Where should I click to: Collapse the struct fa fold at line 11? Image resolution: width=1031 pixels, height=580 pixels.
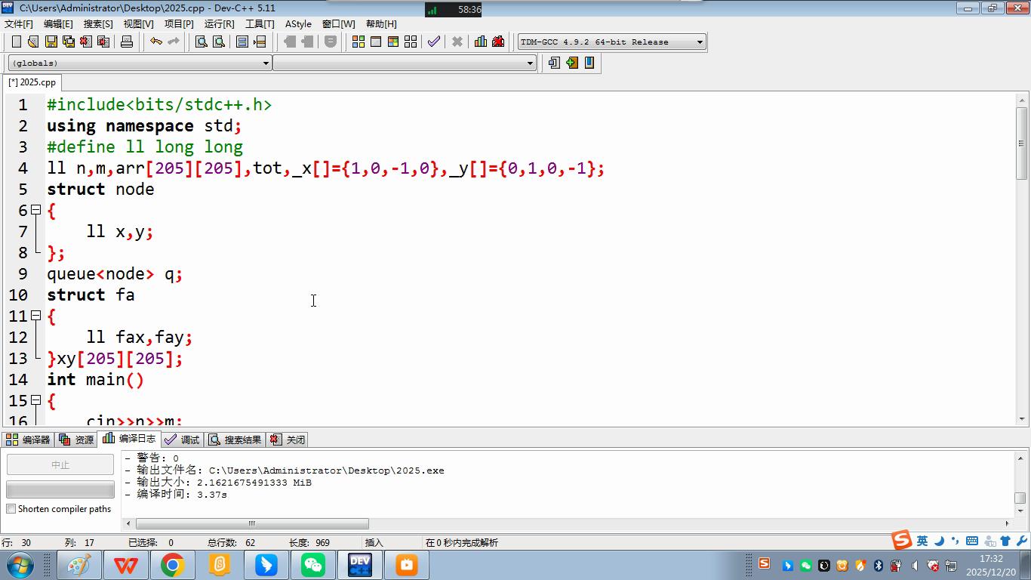point(35,316)
